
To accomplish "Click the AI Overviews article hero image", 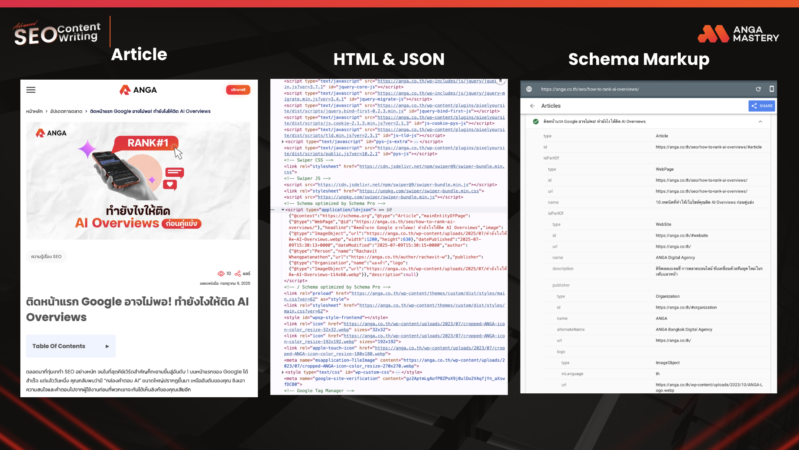I will coord(138,181).
